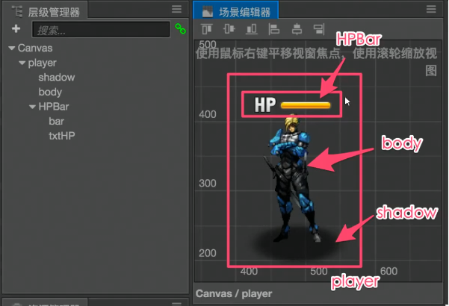Collapse the Canvas node

[12, 48]
